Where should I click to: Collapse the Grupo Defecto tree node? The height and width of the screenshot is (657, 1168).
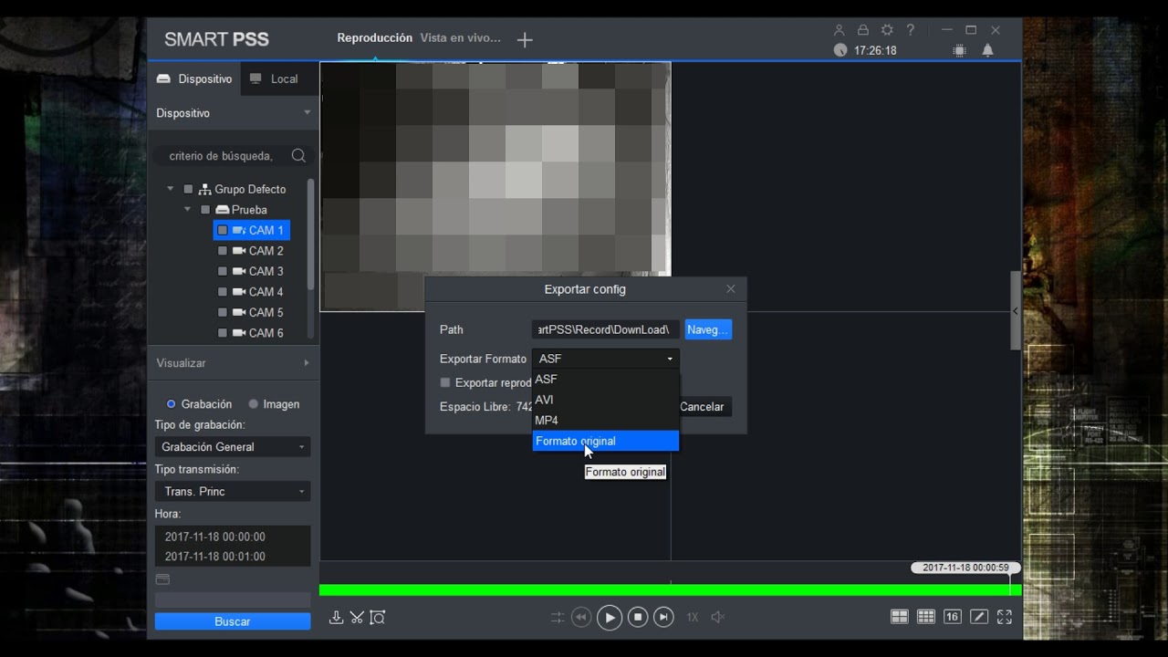pos(170,190)
